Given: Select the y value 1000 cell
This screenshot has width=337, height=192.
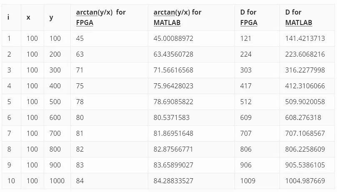Looking at the screenshot, I should tap(57, 181).
